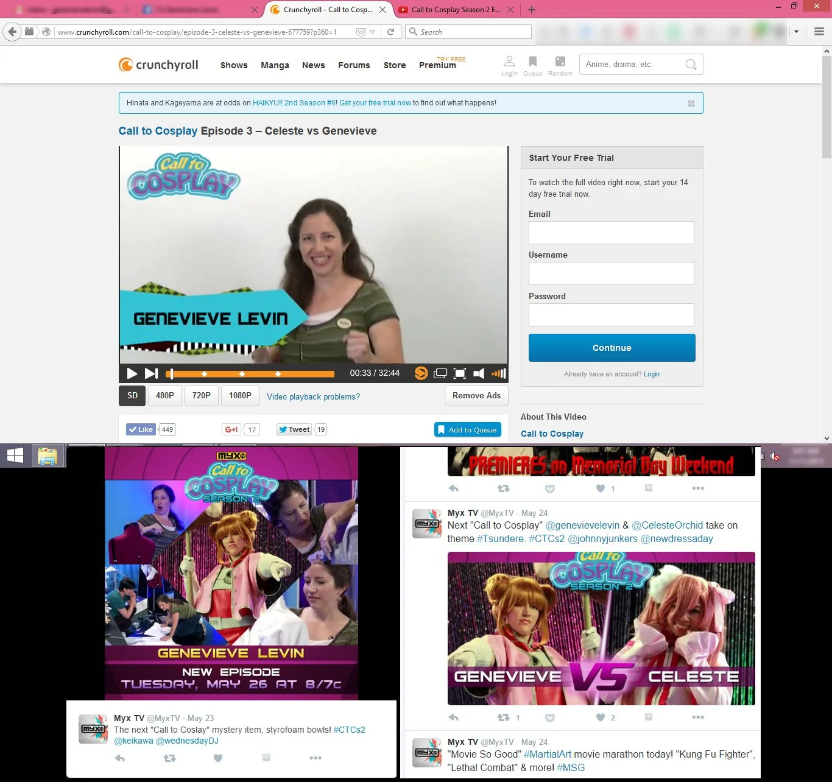The image size is (832, 782).
Task: Go back in the browser
Action: (12, 32)
